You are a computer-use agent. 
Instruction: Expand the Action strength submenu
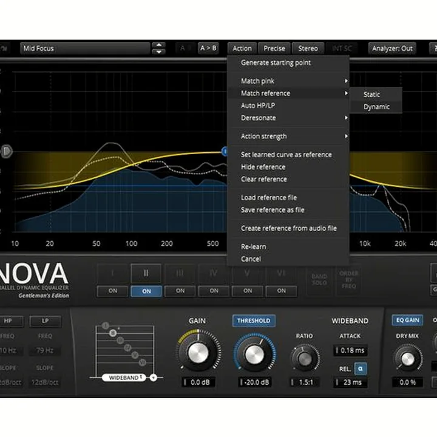(x=288, y=137)
